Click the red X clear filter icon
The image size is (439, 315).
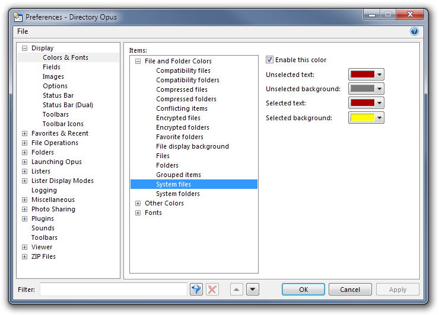click(x=212, y=290)
